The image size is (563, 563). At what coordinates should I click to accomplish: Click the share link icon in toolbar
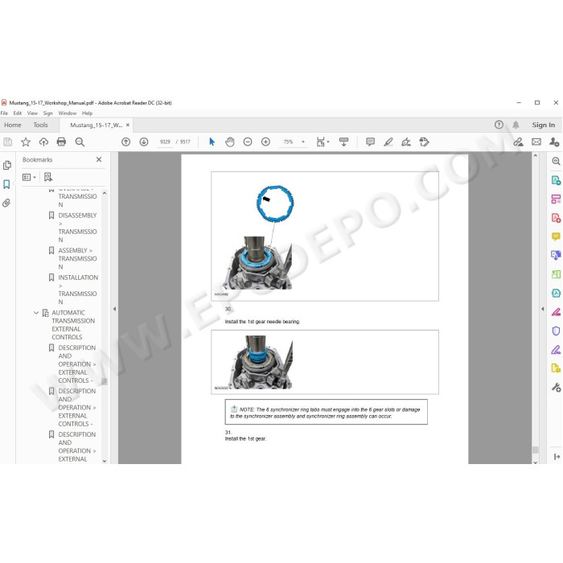[518, 142]
